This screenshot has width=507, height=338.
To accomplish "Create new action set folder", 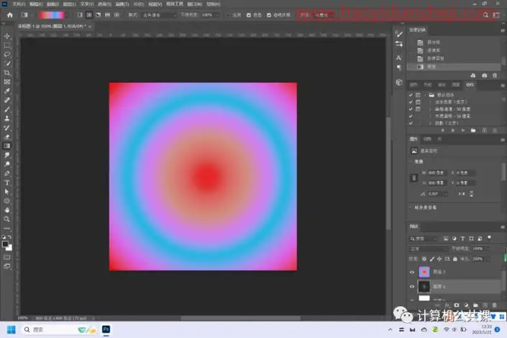I will [473, 130].
